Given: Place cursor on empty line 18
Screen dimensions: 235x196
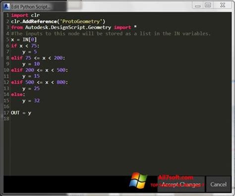Looking at the screenshot, I should [120, 119].
